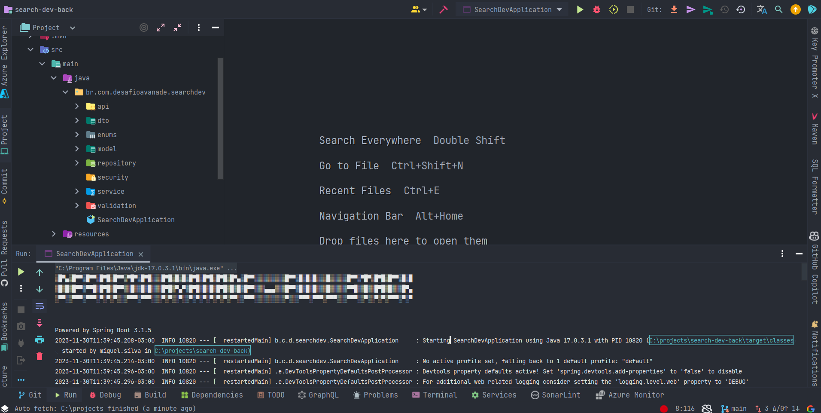This screenshot has width=821, height=413.
Task: Print the console output
Action: click(x=40, y=340)
